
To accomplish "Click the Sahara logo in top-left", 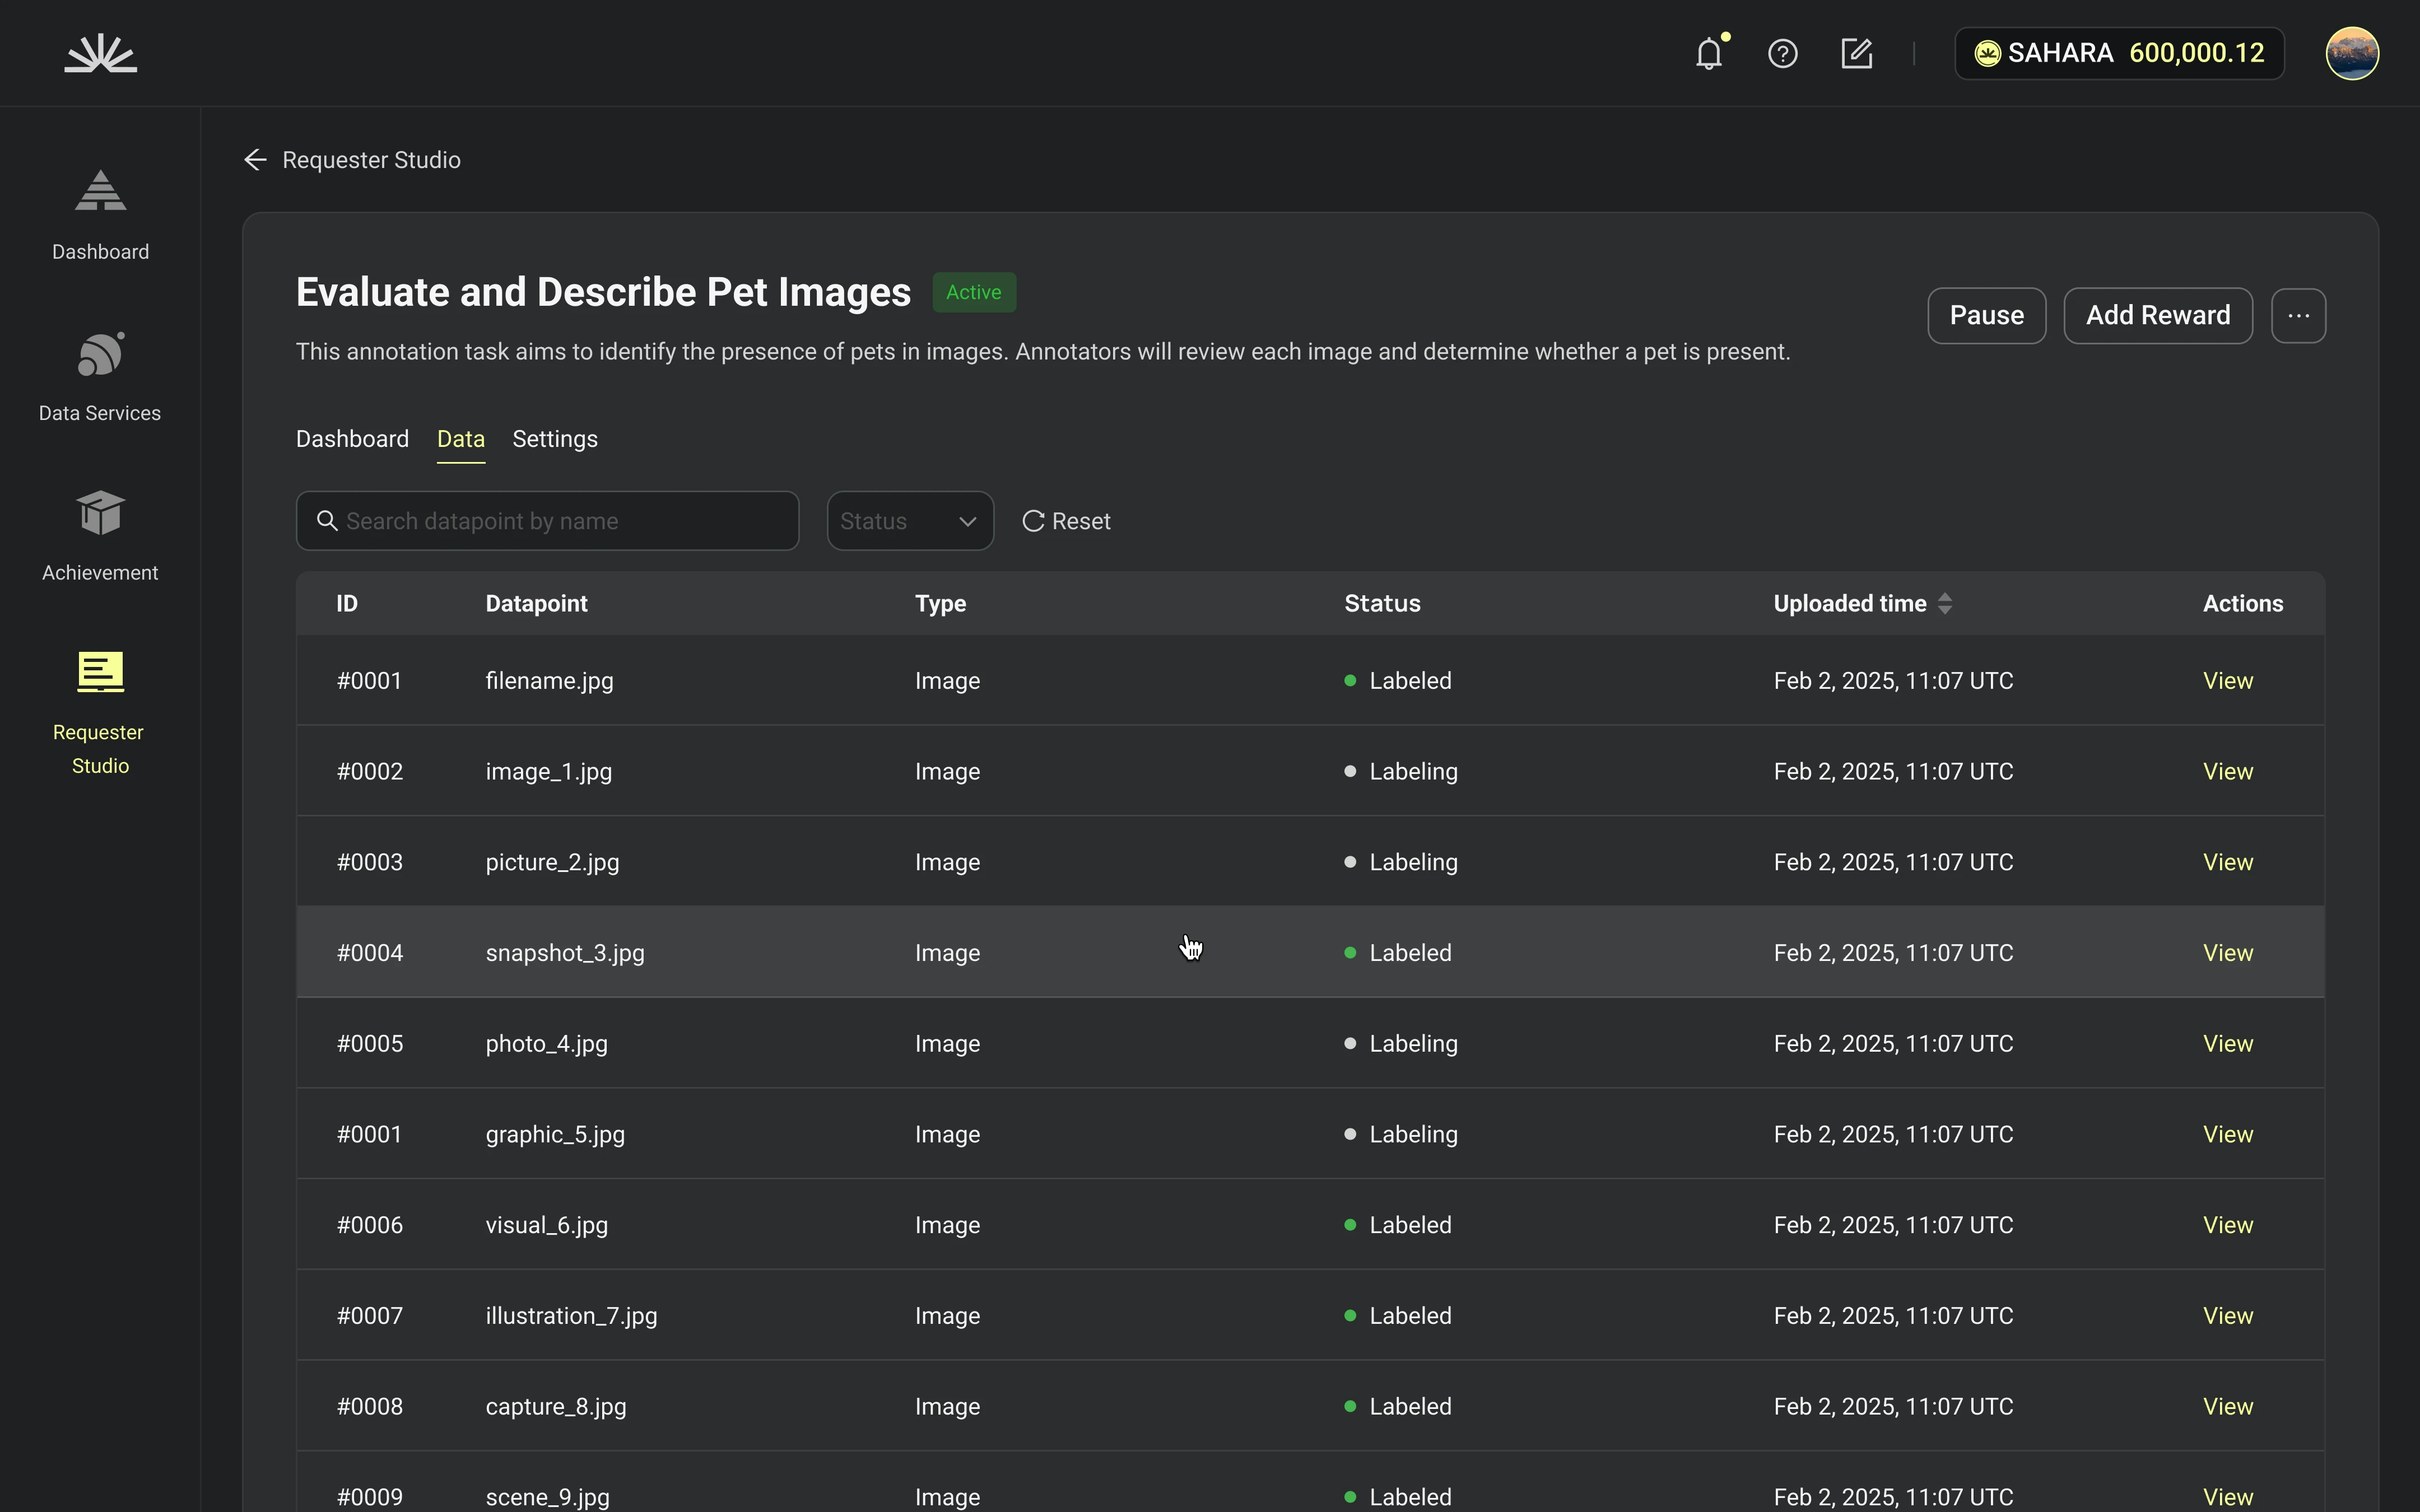I will coord(100,53).
